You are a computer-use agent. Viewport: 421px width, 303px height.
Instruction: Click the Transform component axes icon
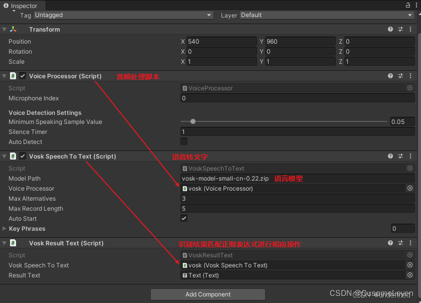click(13, 29)
